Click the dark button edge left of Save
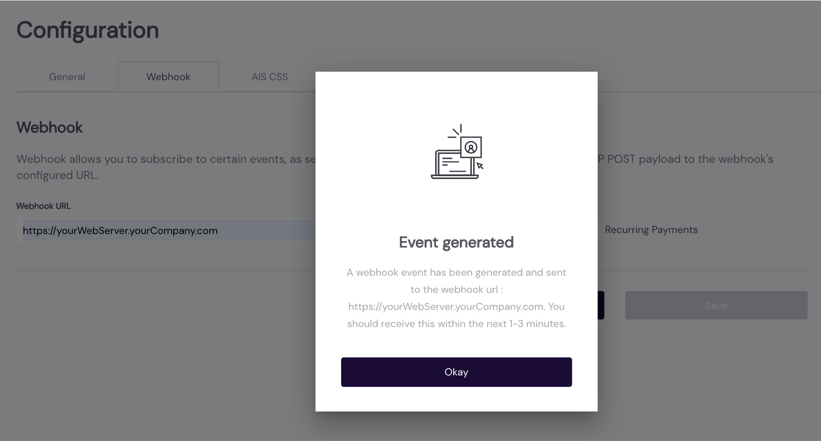The image size is (821, 441). pyautogui.click(x=601, y=305)
